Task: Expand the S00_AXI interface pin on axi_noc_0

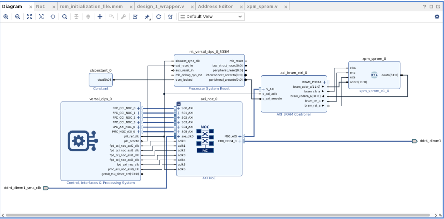Action: pos(178,108)
